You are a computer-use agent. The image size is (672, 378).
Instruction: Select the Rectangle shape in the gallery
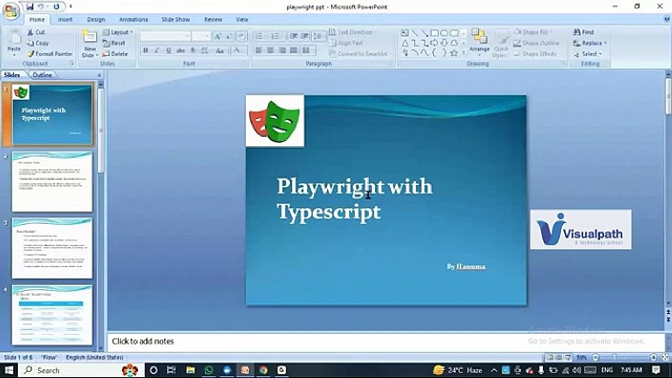435,33
